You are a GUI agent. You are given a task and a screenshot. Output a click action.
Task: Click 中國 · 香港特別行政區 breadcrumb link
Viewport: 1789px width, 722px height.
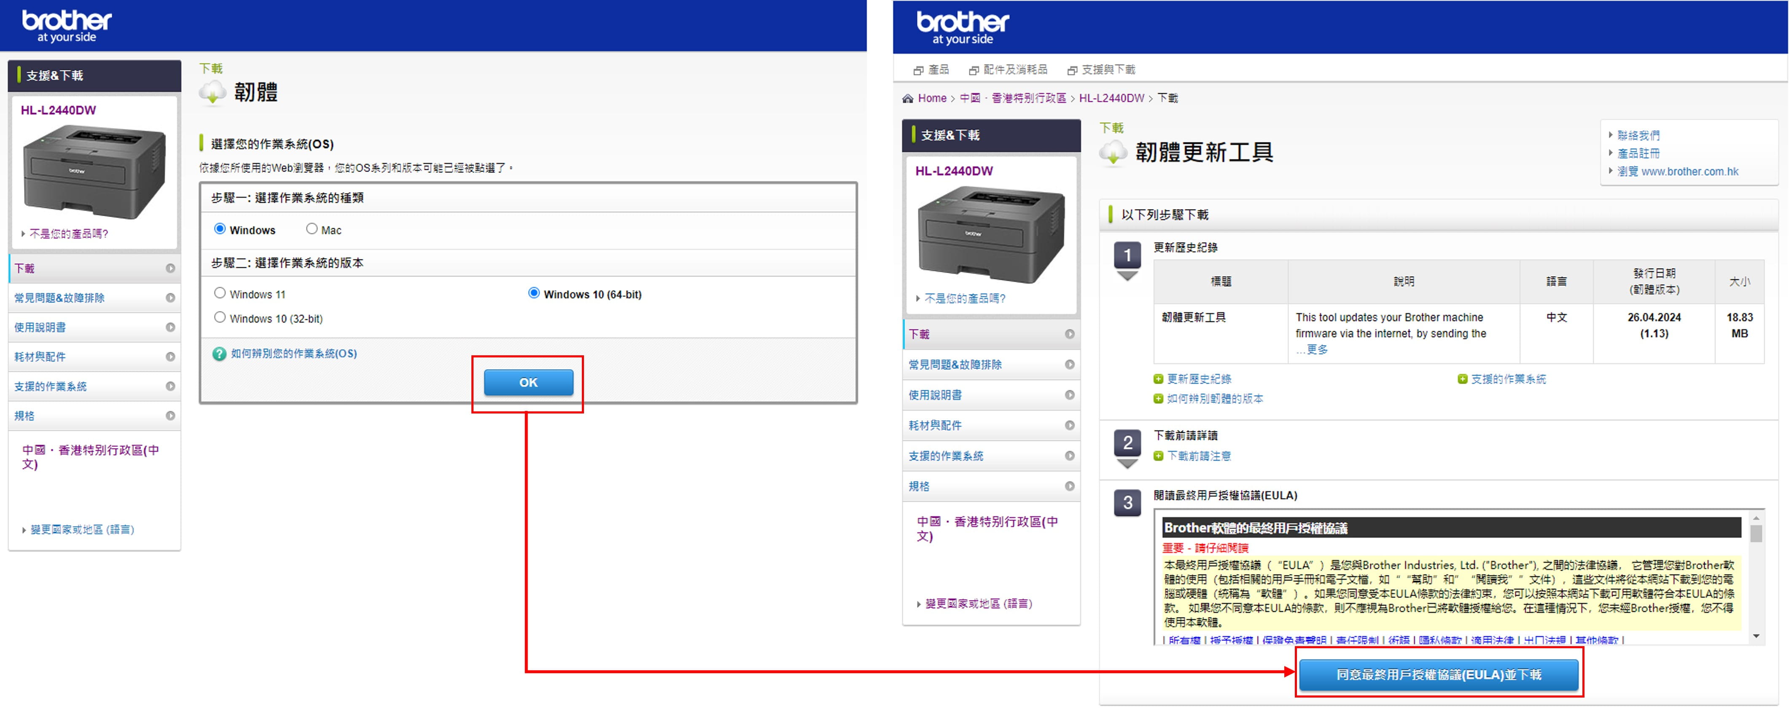pos(1013,99)
